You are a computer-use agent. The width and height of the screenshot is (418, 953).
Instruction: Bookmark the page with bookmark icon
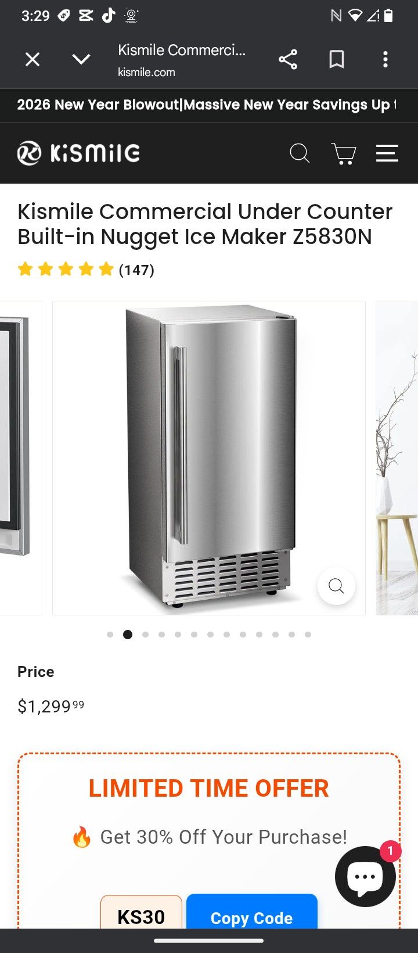click(x=337, y=59)
